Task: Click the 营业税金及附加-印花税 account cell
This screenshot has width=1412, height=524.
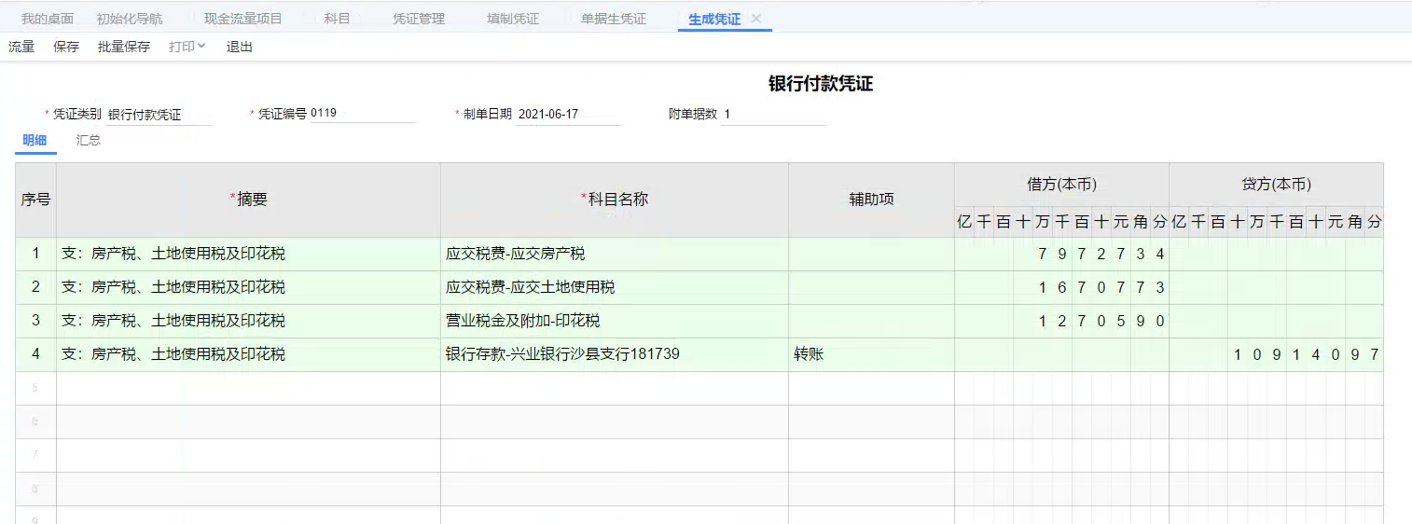Action: pyautogui.click(x=615, y=321)
